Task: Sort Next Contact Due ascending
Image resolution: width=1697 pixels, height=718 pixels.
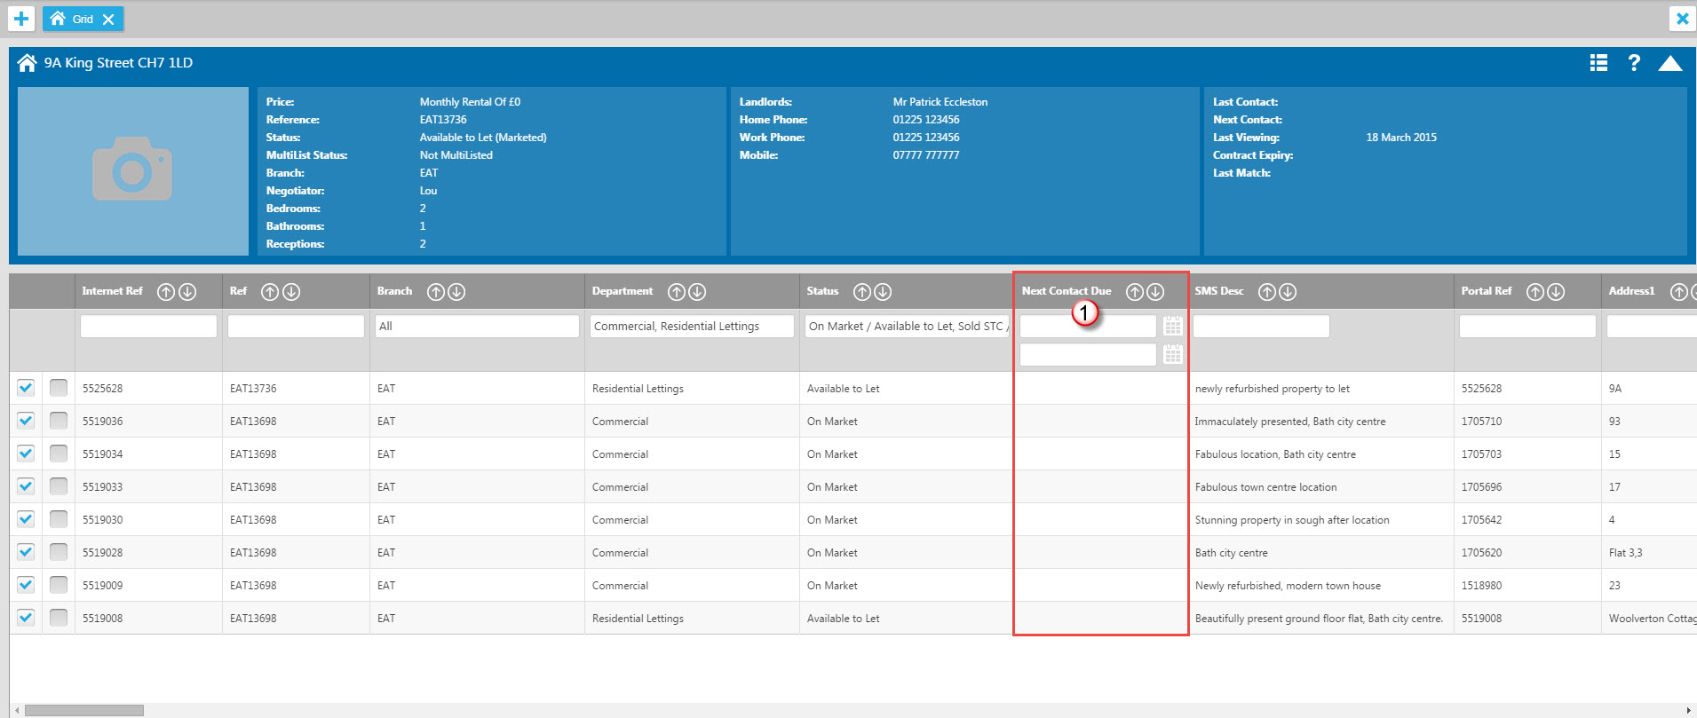Action: [1135, 292]
